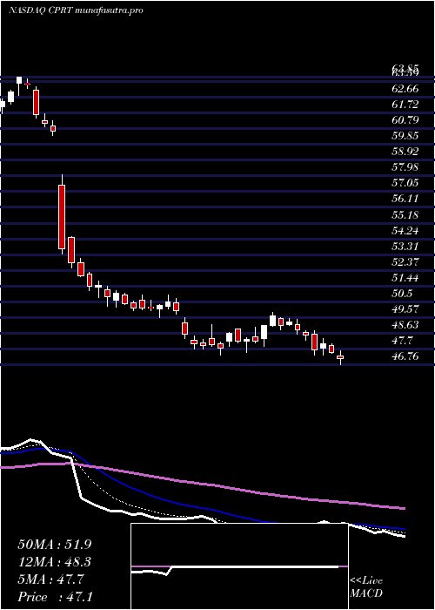Image resolution: width=435 pixels, height=610 pixels.
Task: Select the 56.11 price axis label
Action: coord(405,200)
